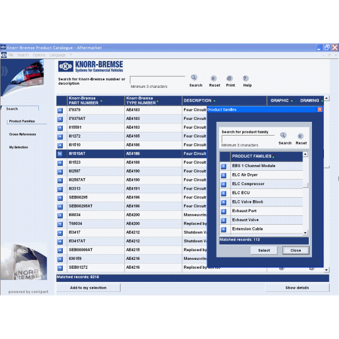Viewport: 339px width, 339px height.
Task: Click main table scroll down arrow
Action: click(326, 270)
